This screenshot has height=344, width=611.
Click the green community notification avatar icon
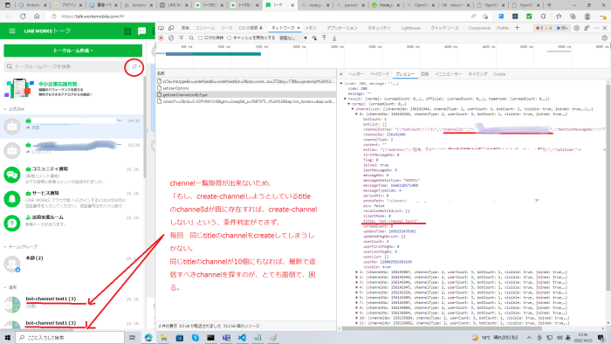click(12, 175)
